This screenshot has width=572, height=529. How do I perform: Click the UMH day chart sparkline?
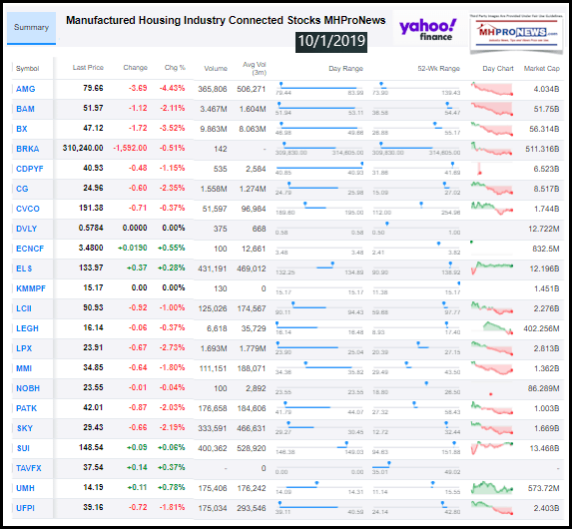492,488
